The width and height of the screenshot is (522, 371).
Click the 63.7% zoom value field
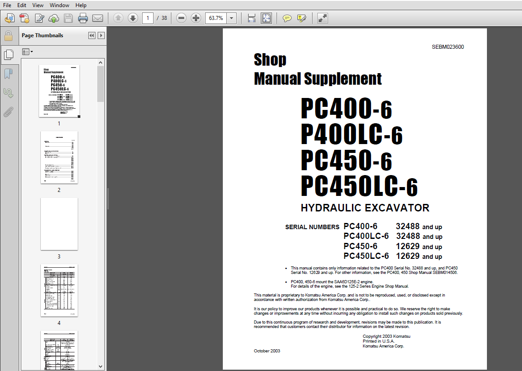click(x=216, y=18)
